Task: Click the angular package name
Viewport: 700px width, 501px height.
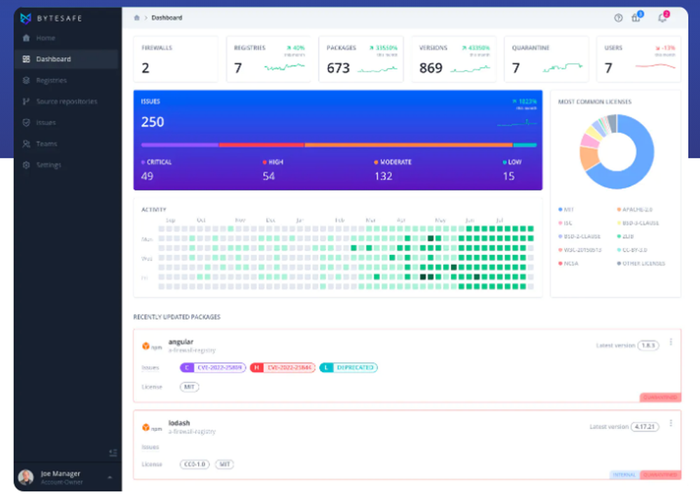Action: coord(181,342)
